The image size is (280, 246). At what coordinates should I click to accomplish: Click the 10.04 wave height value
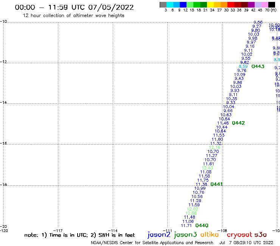tap(229, 107)
